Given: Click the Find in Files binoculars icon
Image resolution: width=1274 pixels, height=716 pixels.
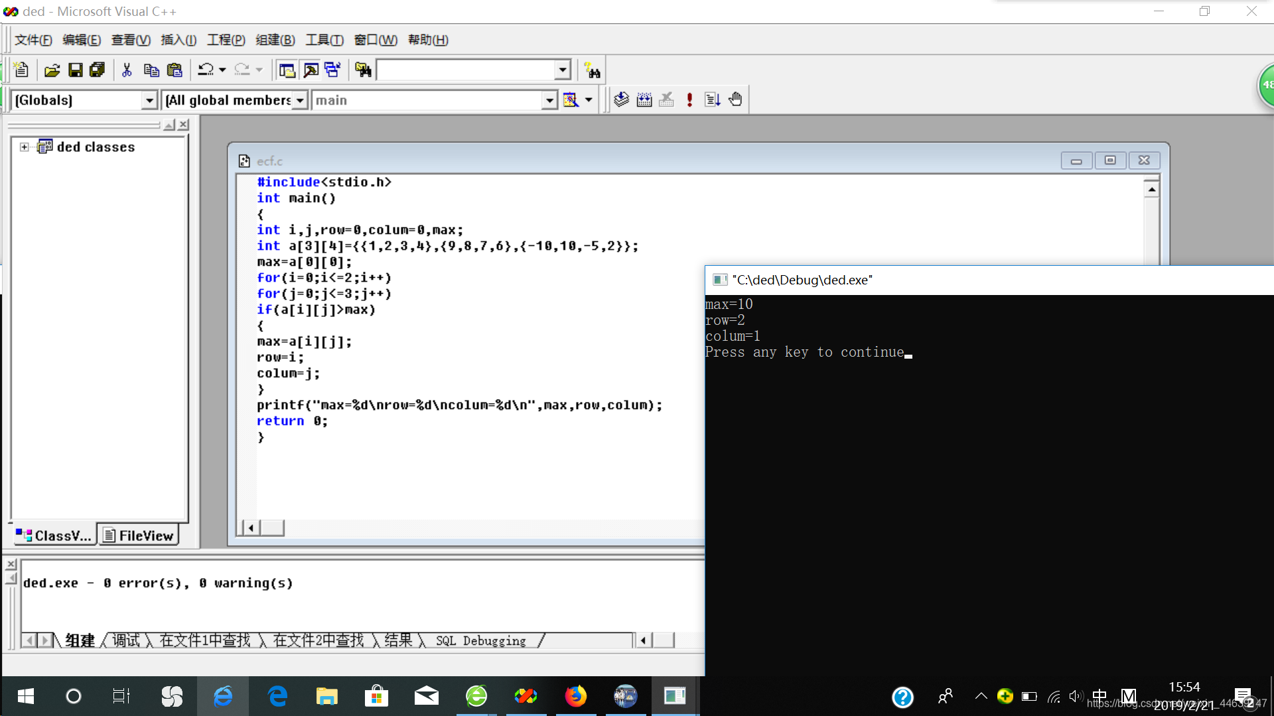Looking at the screenshot, I should (363, 70).
